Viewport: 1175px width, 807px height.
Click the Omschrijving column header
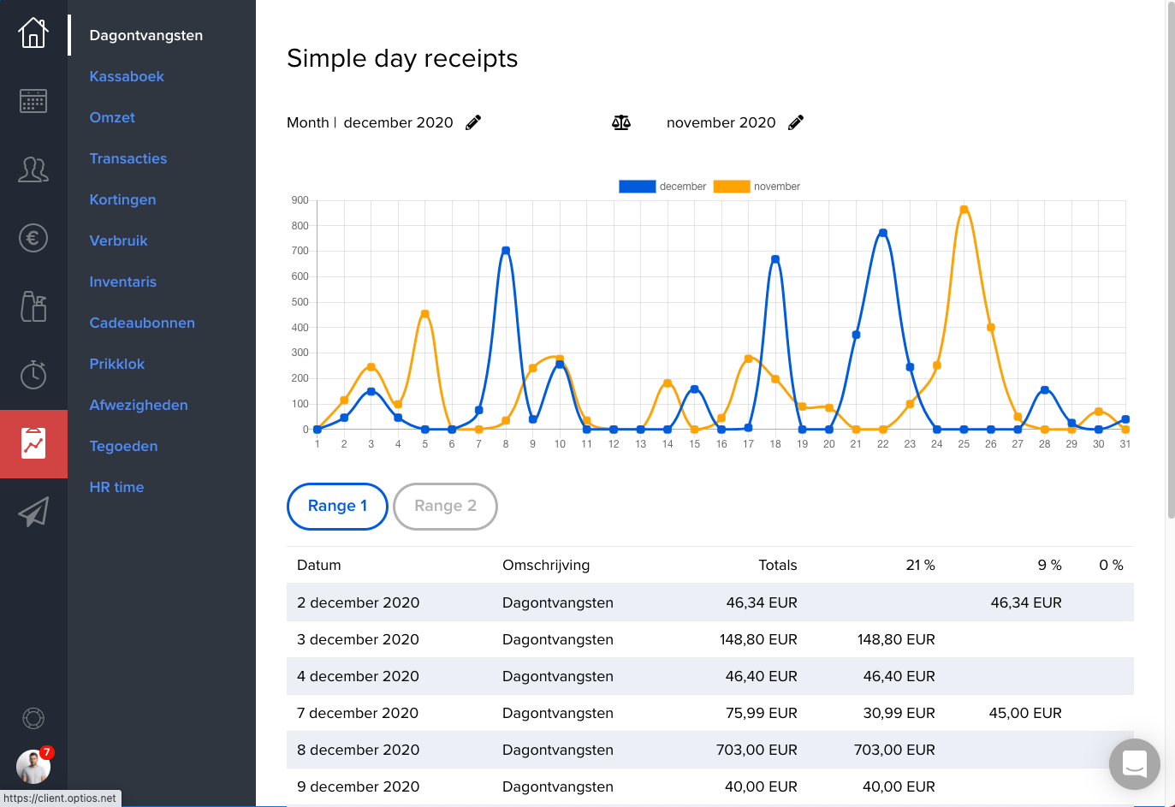(546, 565)
